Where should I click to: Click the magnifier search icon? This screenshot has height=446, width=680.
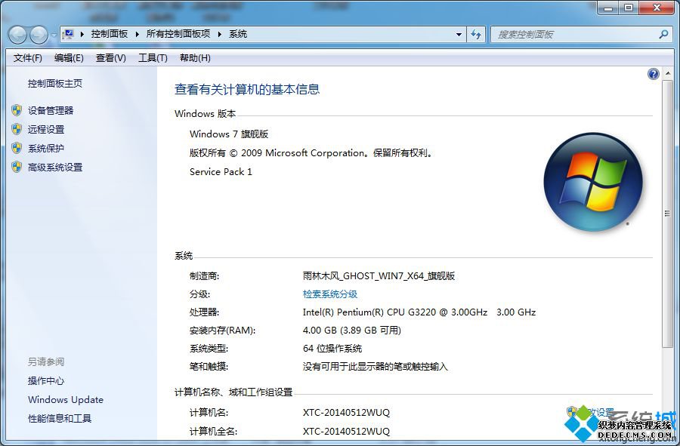(x=663, y=34)
